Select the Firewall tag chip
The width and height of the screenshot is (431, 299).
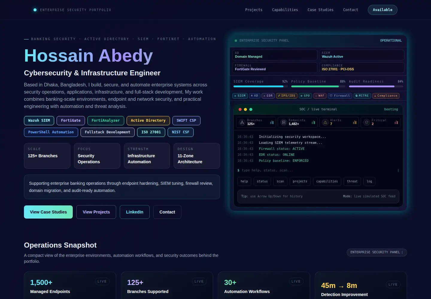point(340,96)
